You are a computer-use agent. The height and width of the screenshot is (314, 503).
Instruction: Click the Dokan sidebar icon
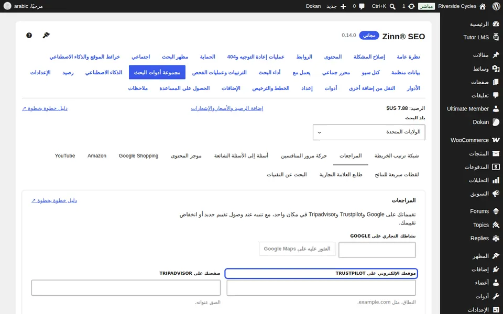(496, 122)
